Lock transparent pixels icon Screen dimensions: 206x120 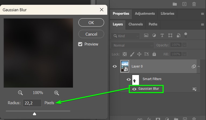125,54
